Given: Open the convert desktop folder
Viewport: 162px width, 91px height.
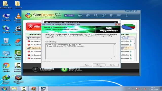Looking at the screenshot, I should [x=18, y=5].
